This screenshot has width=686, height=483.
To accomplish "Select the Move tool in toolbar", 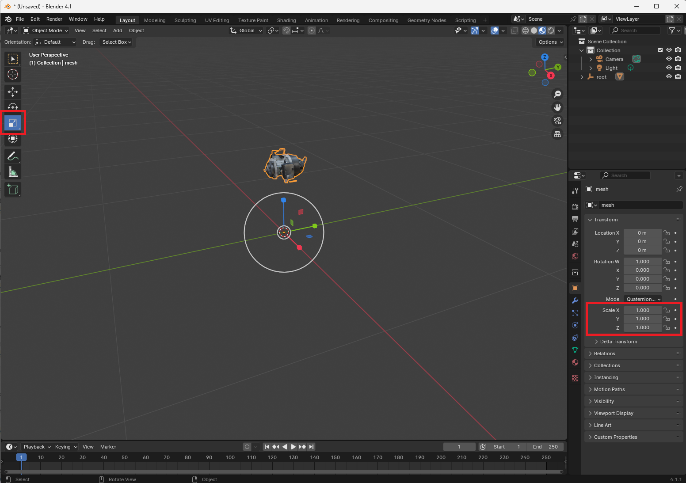I will coord(13,91).
